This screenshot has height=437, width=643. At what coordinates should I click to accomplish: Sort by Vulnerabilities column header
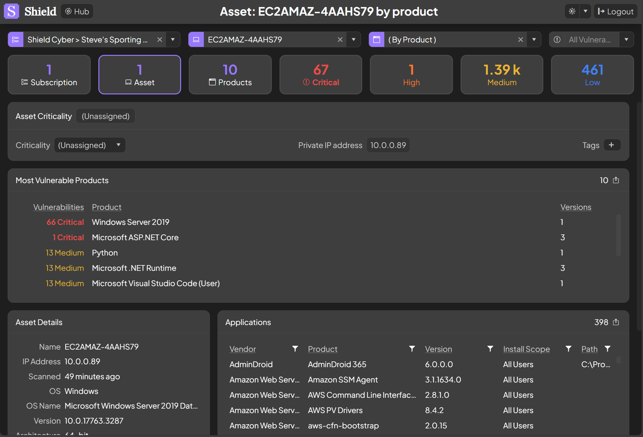click(x=58, y=207)
